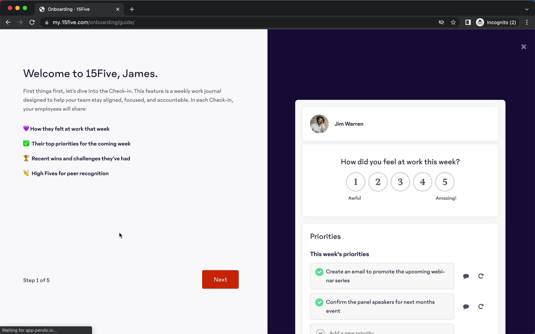This screenshot has height=334, width=535.
Task: Click the Amazing! label
Action: coord(446,198)
